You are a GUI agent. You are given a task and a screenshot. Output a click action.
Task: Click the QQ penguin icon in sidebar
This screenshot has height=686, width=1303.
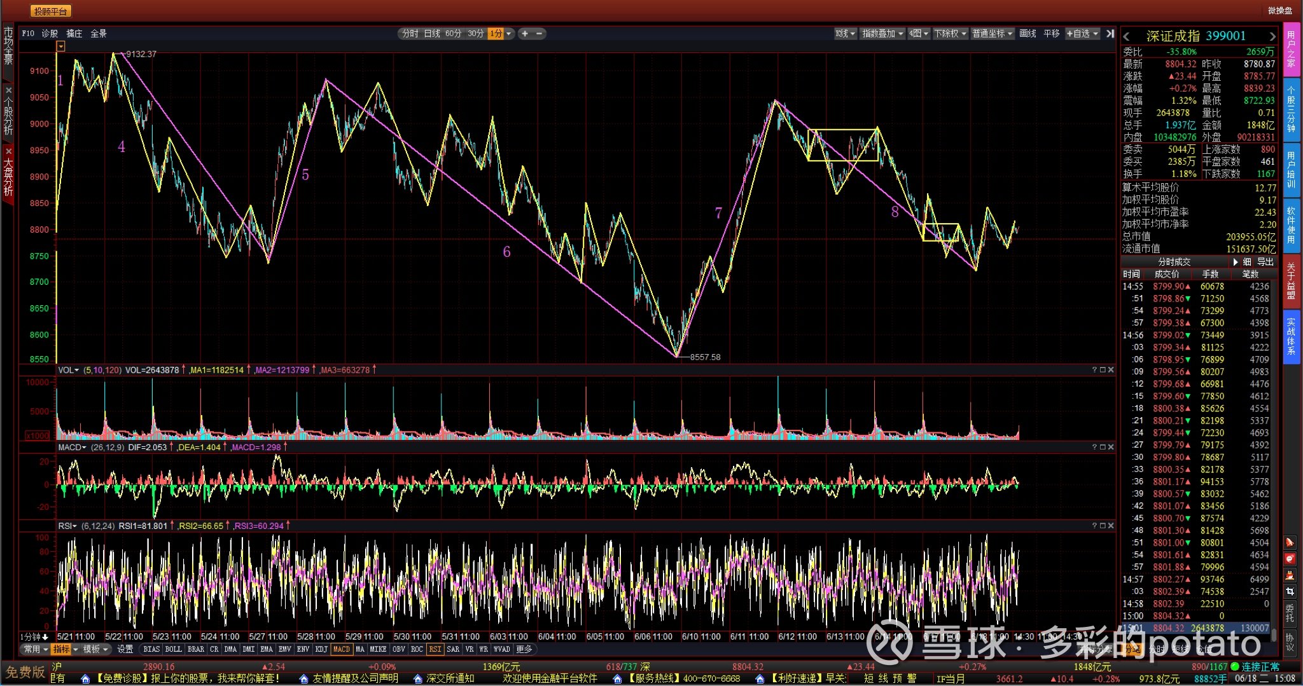(x=1290, y=575)
